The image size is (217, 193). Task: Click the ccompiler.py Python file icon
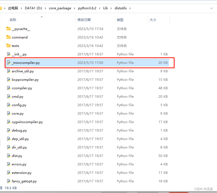point(9,88)
